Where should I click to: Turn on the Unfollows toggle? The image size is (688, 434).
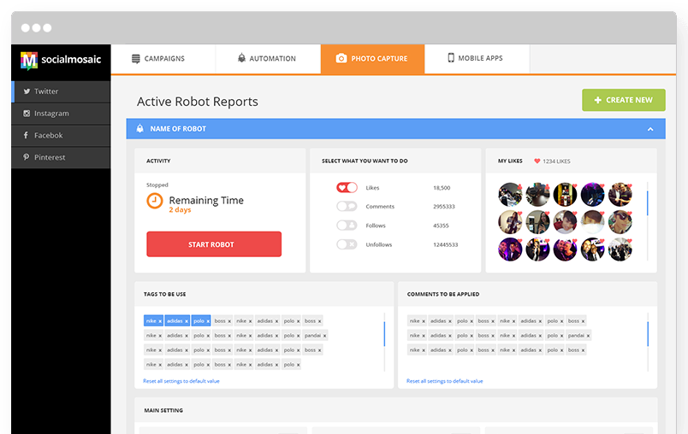coord(347,244)
